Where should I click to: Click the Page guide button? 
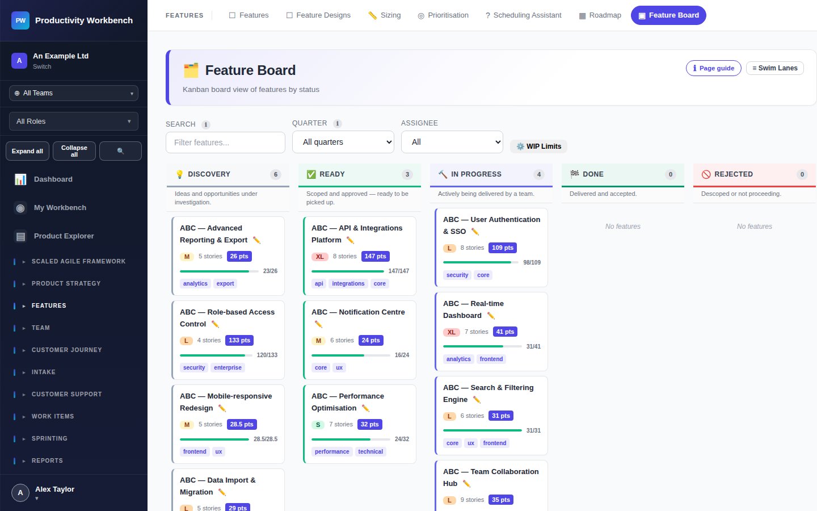click(714, 68)
